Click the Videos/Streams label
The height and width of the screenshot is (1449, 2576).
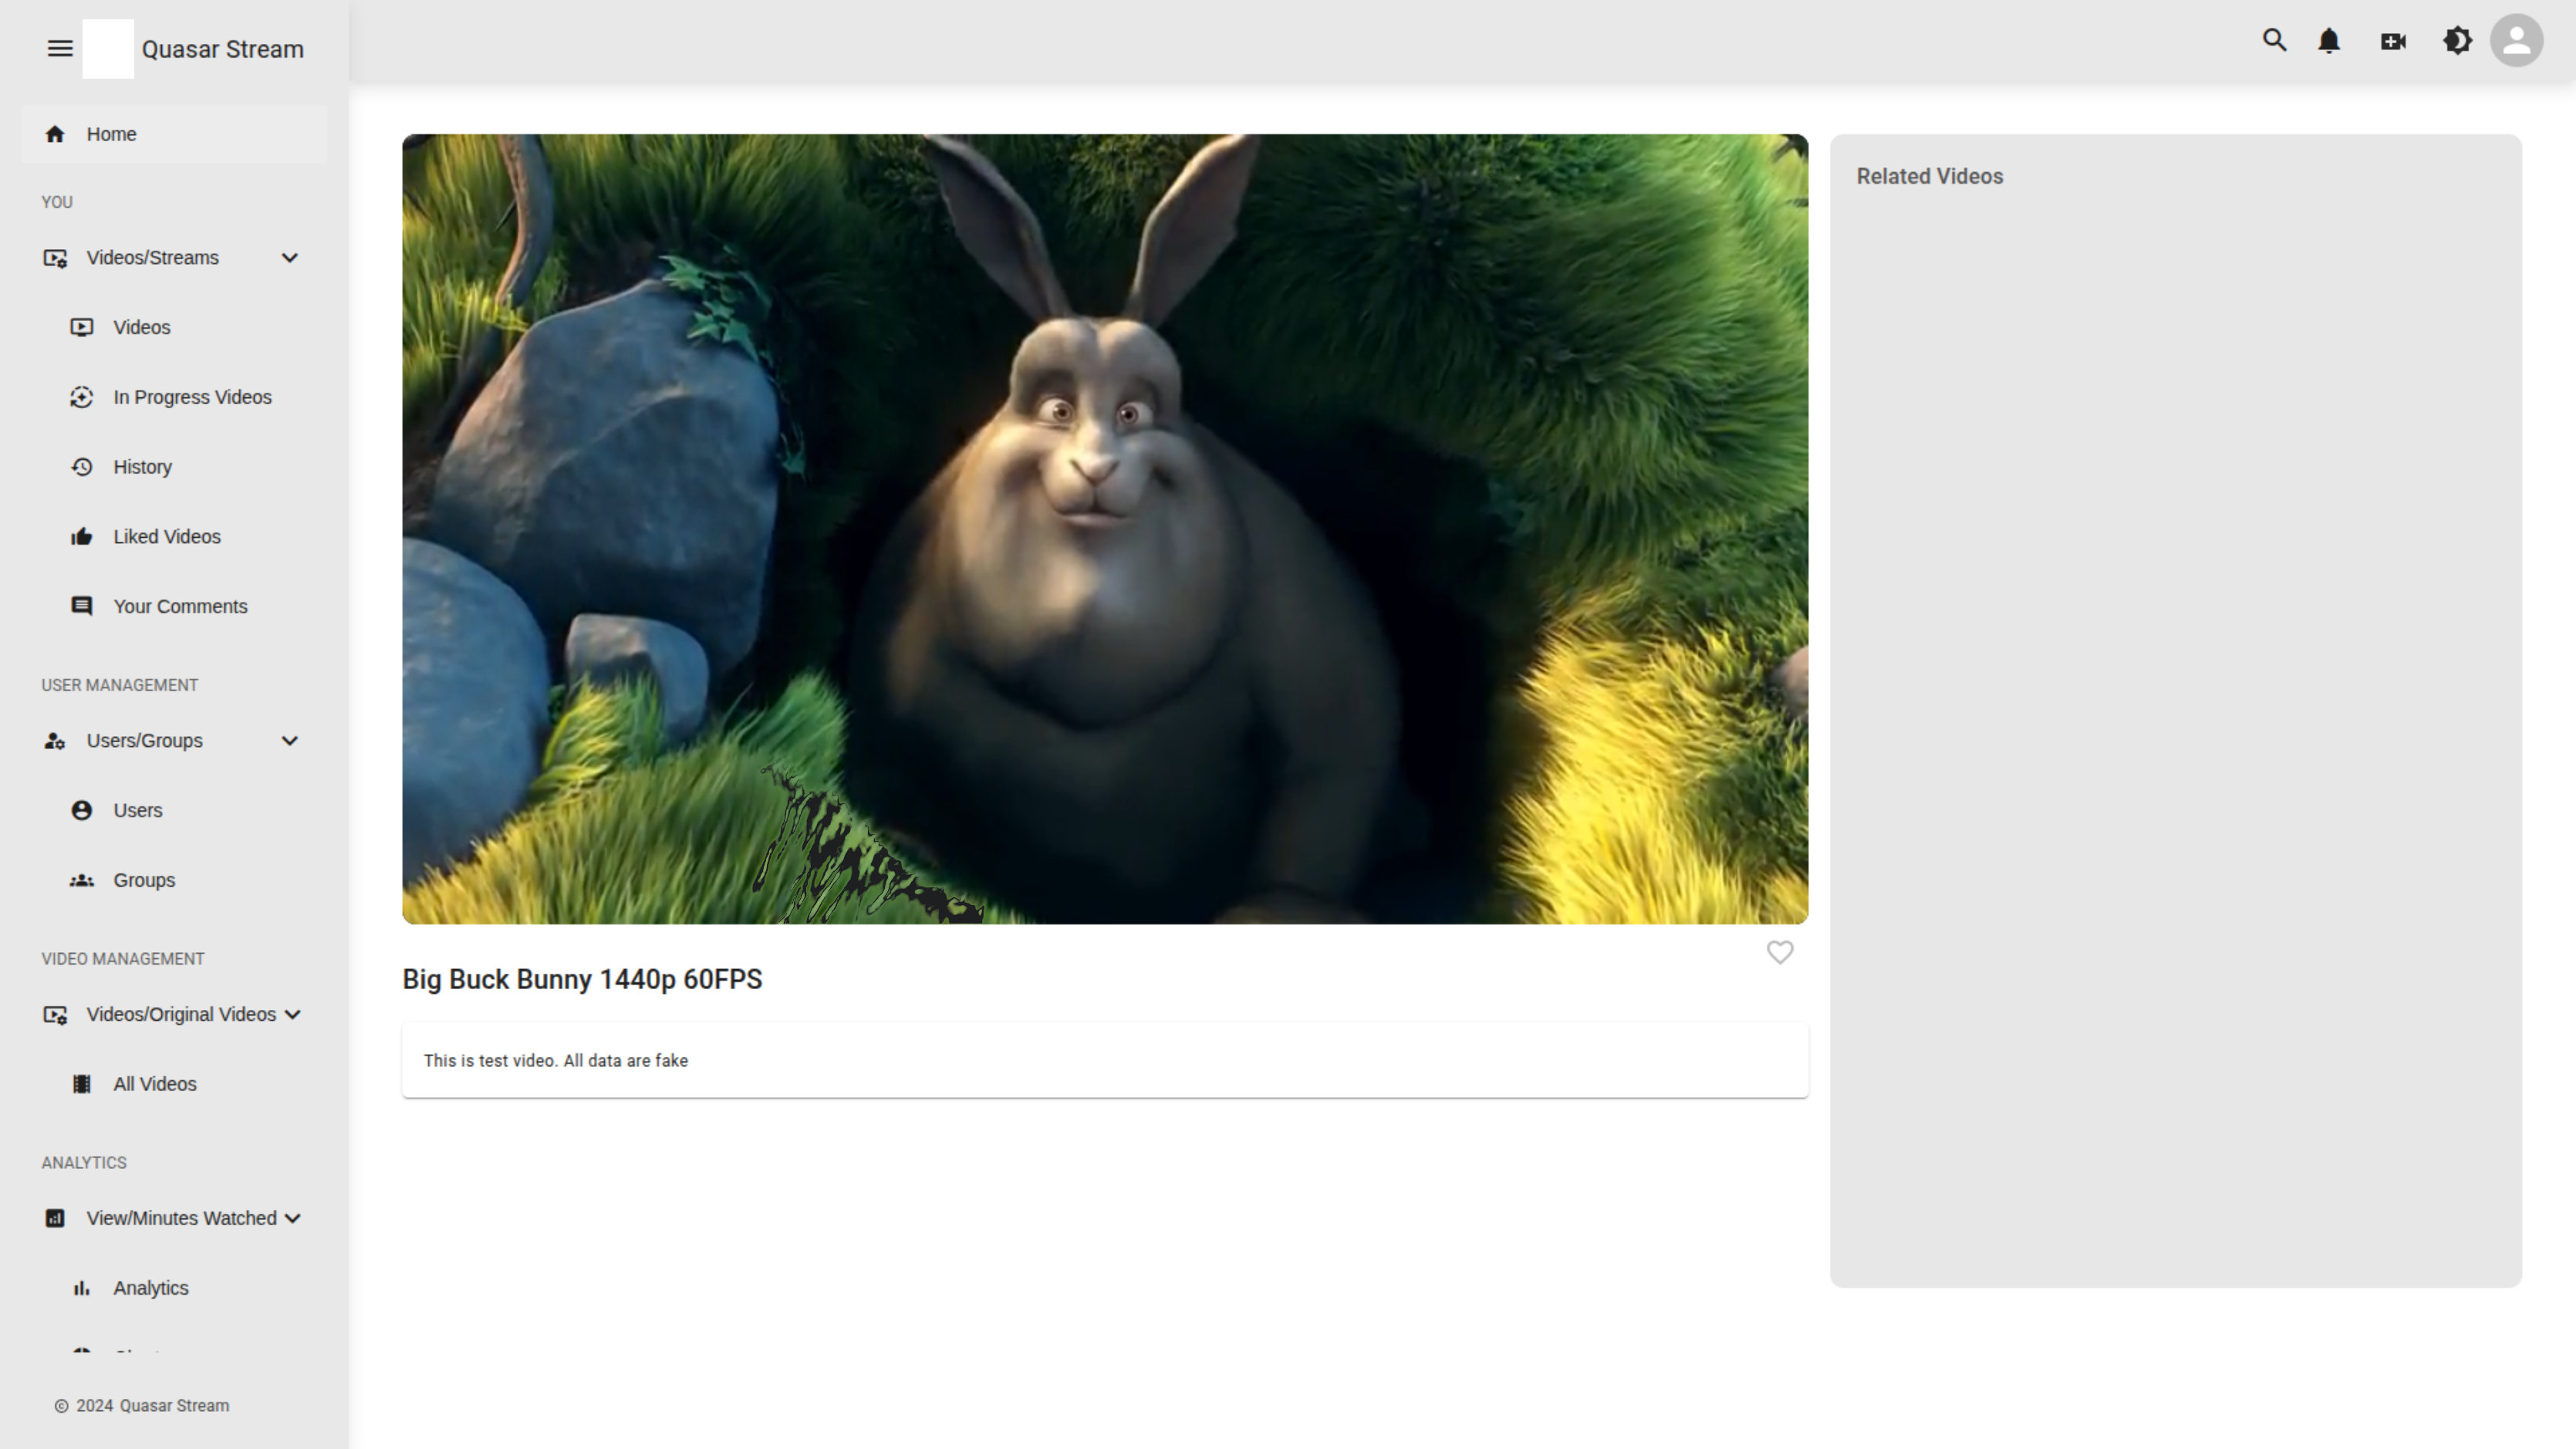152,258
